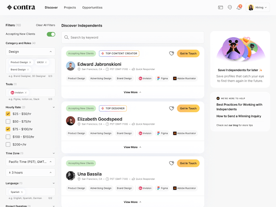Open the Contra logo home link
The height and width of the screenshot is (207, 276).
21,7
